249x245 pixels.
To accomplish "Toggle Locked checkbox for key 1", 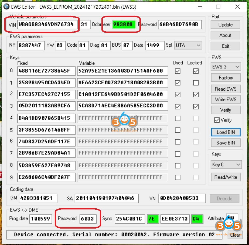I will click(x=196, y=83).
